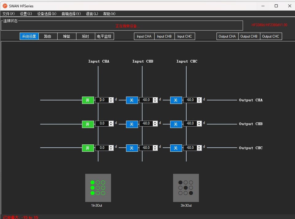Screen dimensions: 295x219
Task: Select the 1In3Out routing preset icon
Action: [98, 188]
